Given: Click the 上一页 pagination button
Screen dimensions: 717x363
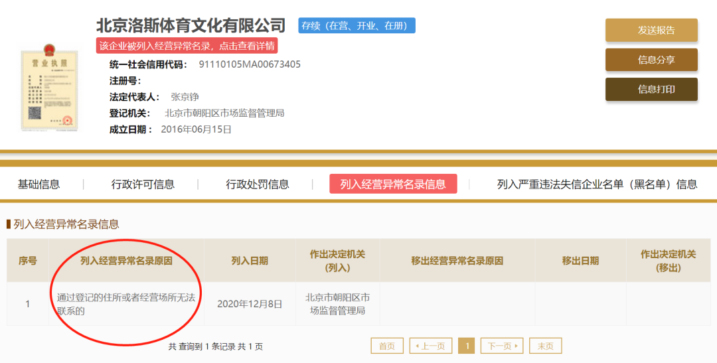Looking at the screenshot, I should [x=431, y=346].
